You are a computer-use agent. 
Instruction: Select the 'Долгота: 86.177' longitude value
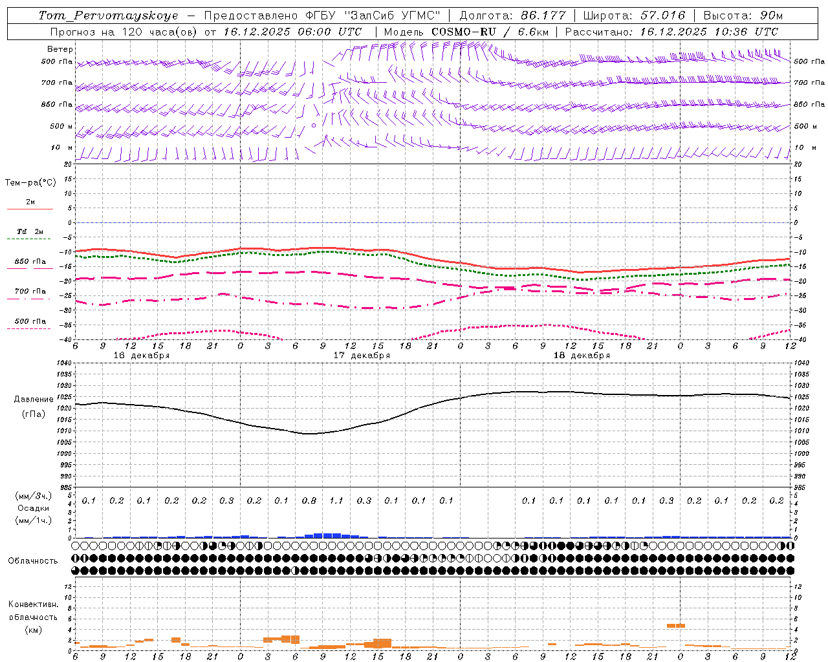[512, 16]
